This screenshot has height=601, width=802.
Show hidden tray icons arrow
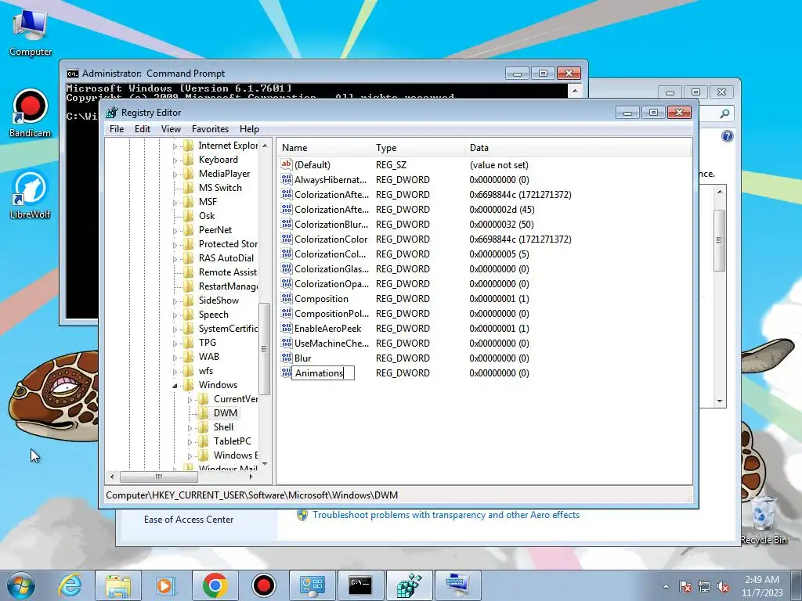tap(666, 586)
